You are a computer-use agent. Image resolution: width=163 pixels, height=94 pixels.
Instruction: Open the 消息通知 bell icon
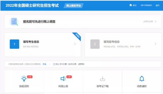142,79
